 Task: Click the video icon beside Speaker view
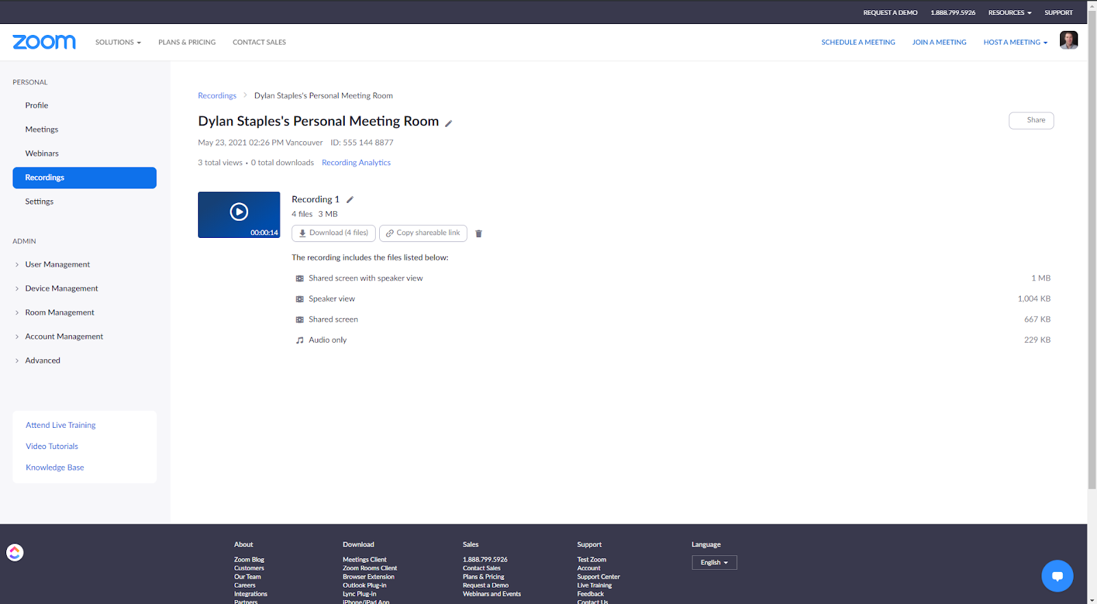pyautogui.click(x=300, y=299)
